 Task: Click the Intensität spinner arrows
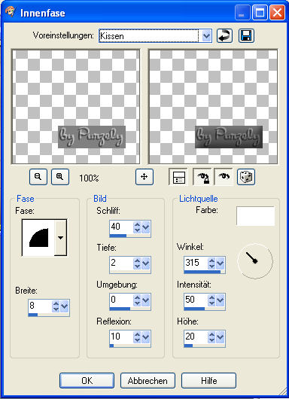(211, 301)
